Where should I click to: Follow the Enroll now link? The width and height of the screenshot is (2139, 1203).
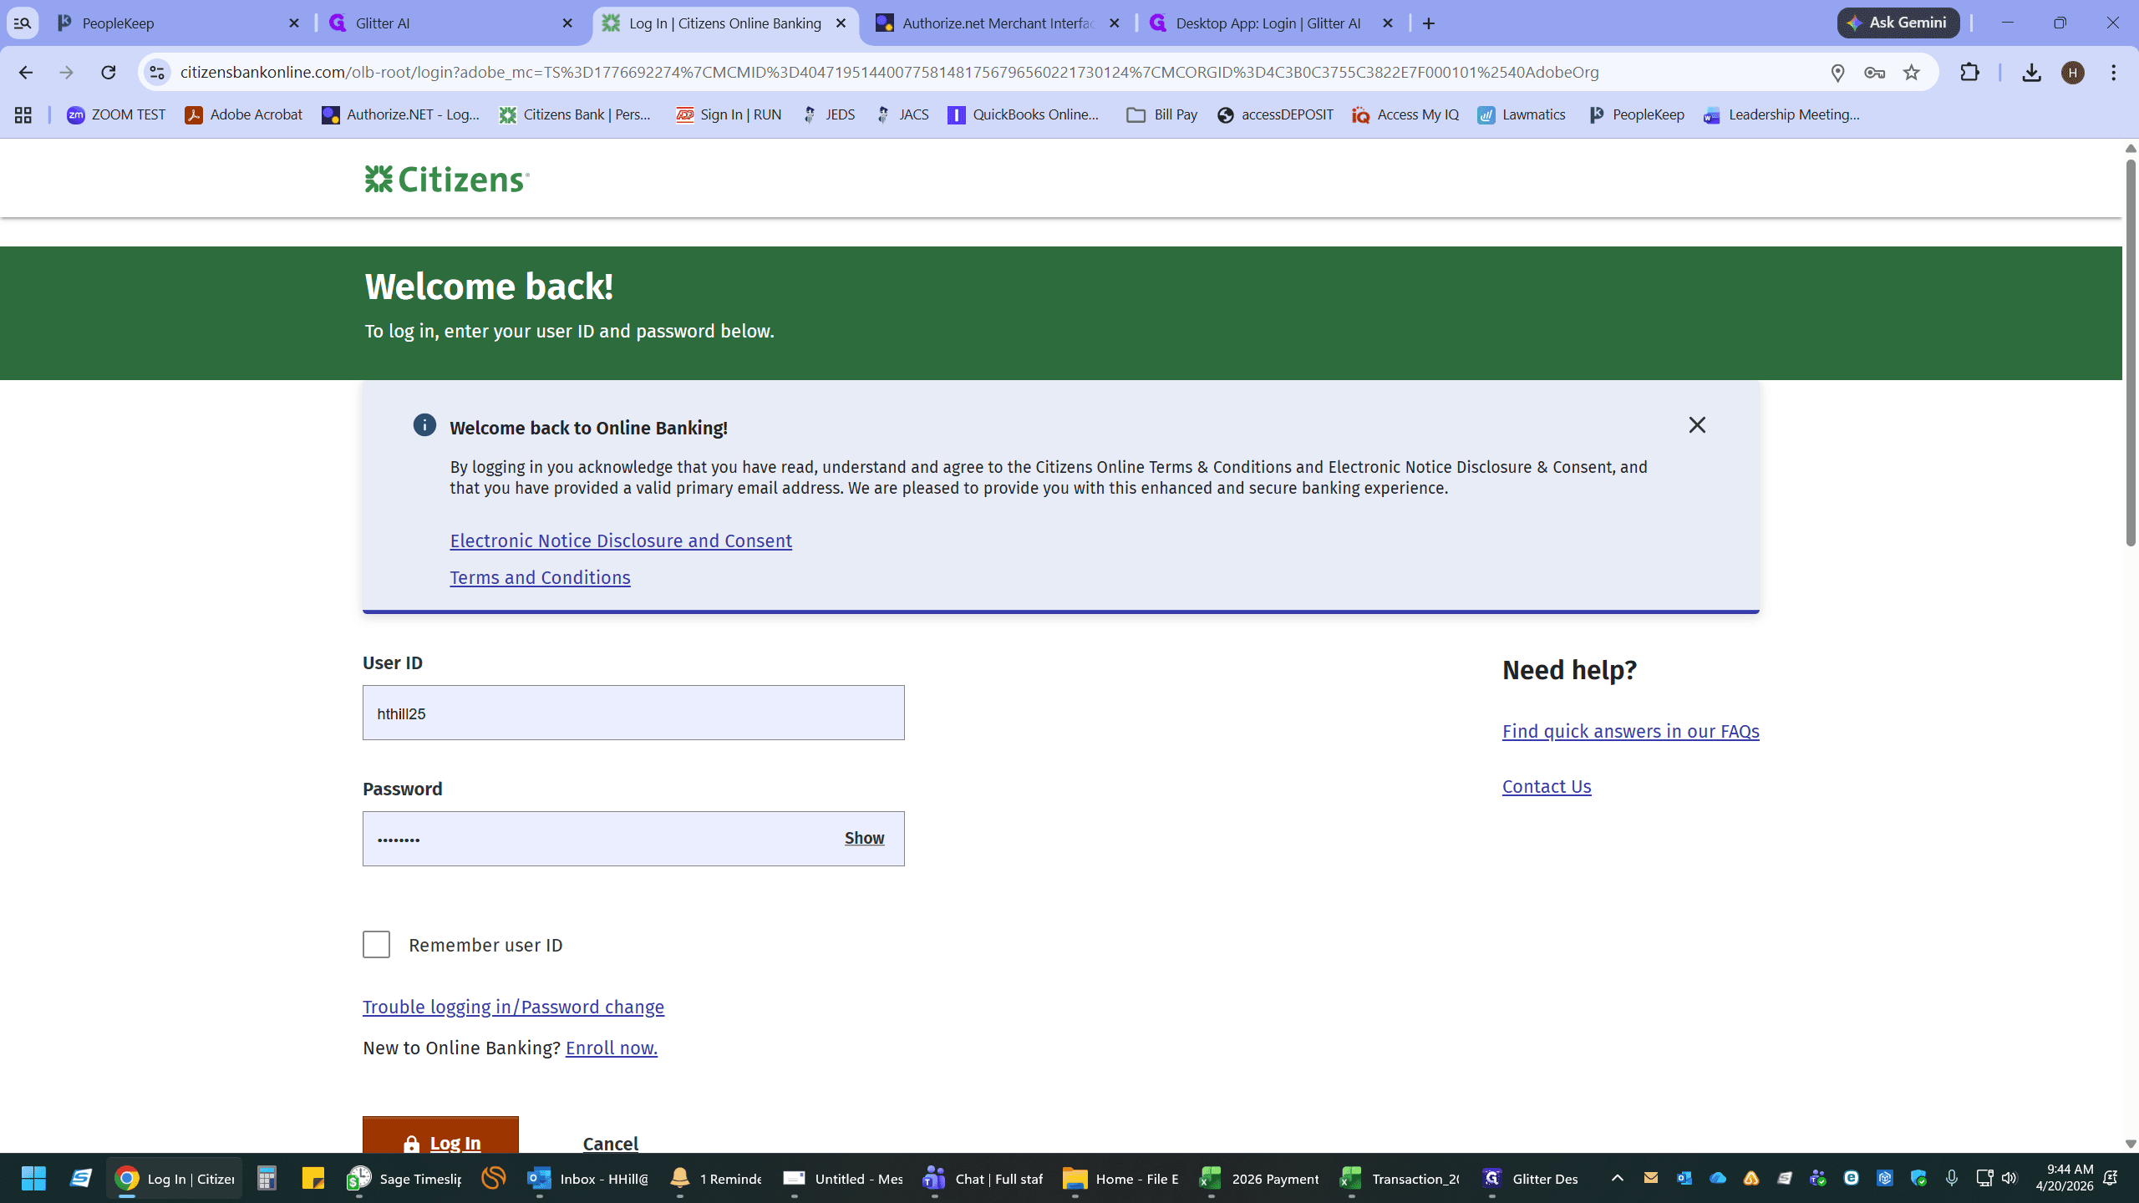point(612,1048)
